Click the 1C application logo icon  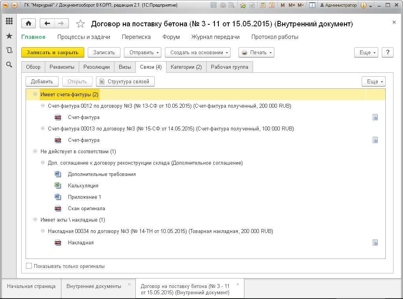(6, 5)
